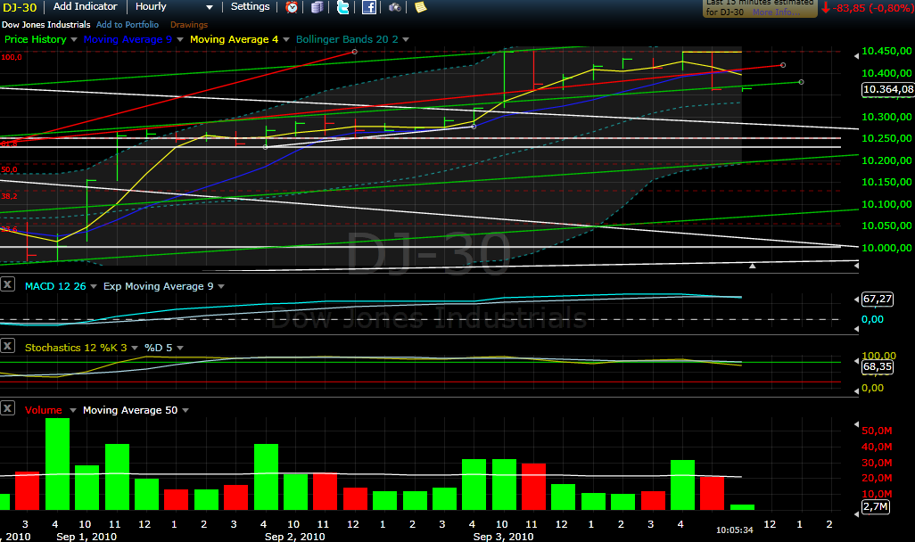Click volume value label 2,7M
The image size is (915, 542).
tap(876, 506)
